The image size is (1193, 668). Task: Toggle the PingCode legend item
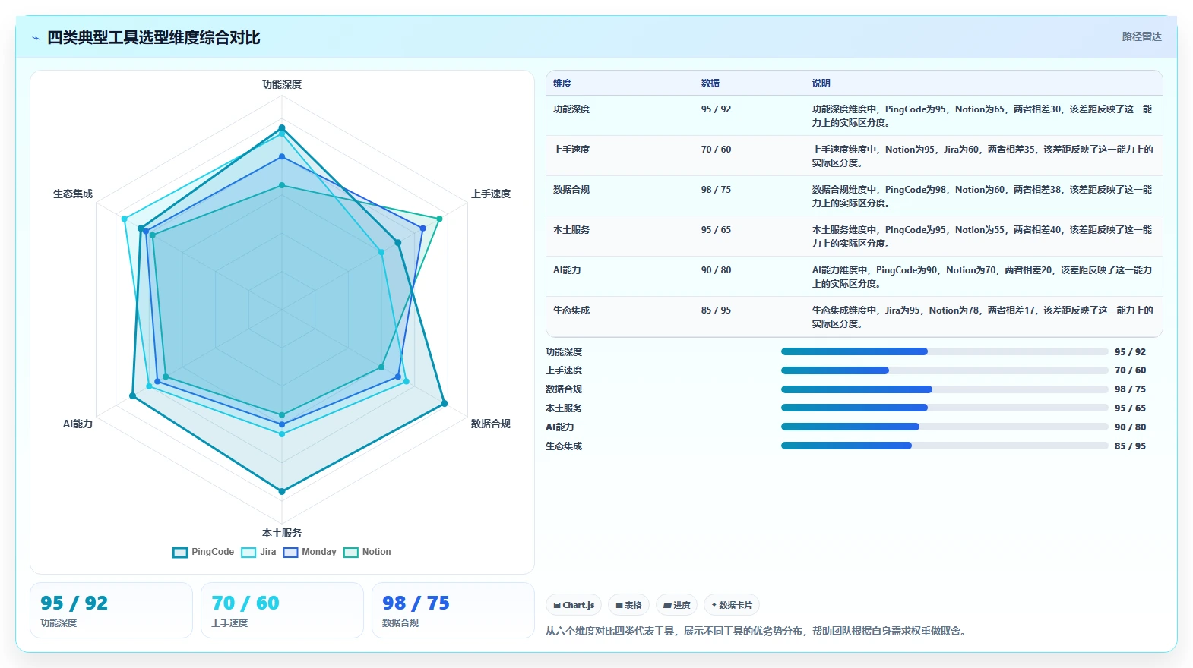pyautogui.click(x=203, y=552)
